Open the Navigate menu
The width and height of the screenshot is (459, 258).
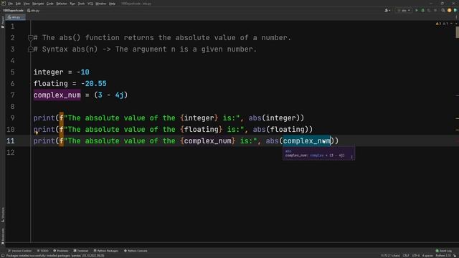(38, 4)
